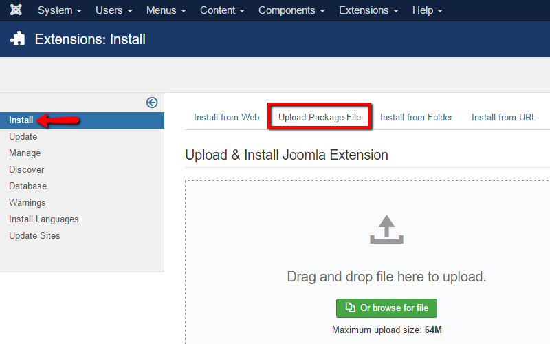Click the Or browse for file button
Image resolution: width=550 pixels, height=344 pixels.
pyautogui.click(x=386, y=308)
